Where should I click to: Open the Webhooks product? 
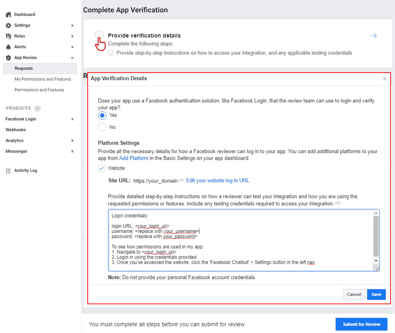[16, 130]
